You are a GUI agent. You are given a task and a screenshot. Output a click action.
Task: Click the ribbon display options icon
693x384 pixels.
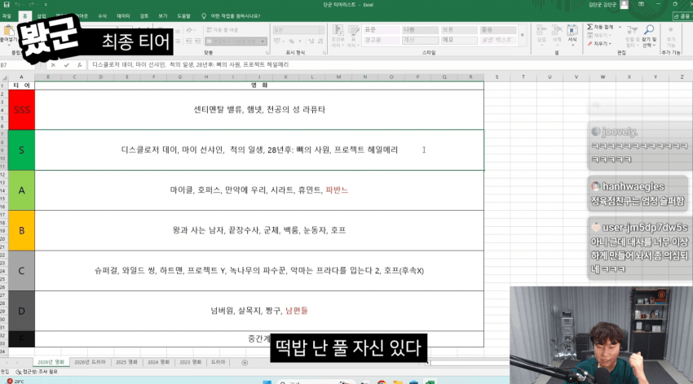click(641, 4)
